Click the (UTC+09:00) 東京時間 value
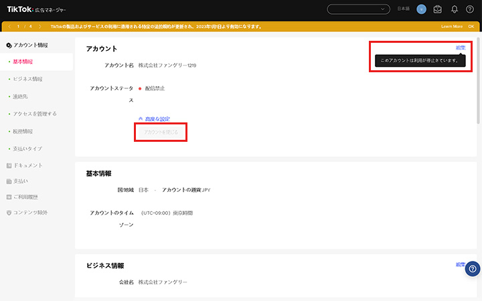Image resolution: width=482 pixels, height=301 pixels. click(x=167, y=213)
